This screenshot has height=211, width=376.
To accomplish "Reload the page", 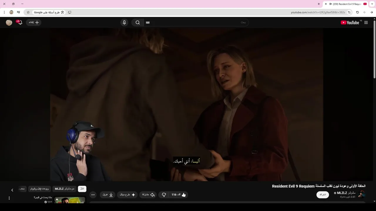I will click(357, 12).
